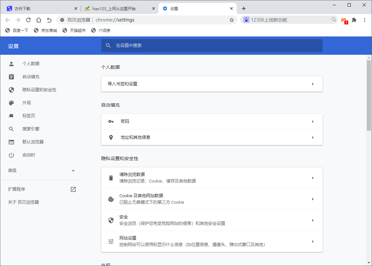372x266 pixels.
Task: Expand the 导入书签和设置 arrow
Action: pos(313,84)
